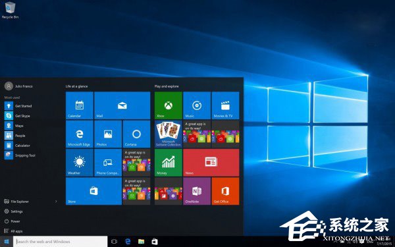Screen dimensions: 395x247
Task: Open Task View on the taskbar
Action: tap(114, 242)
